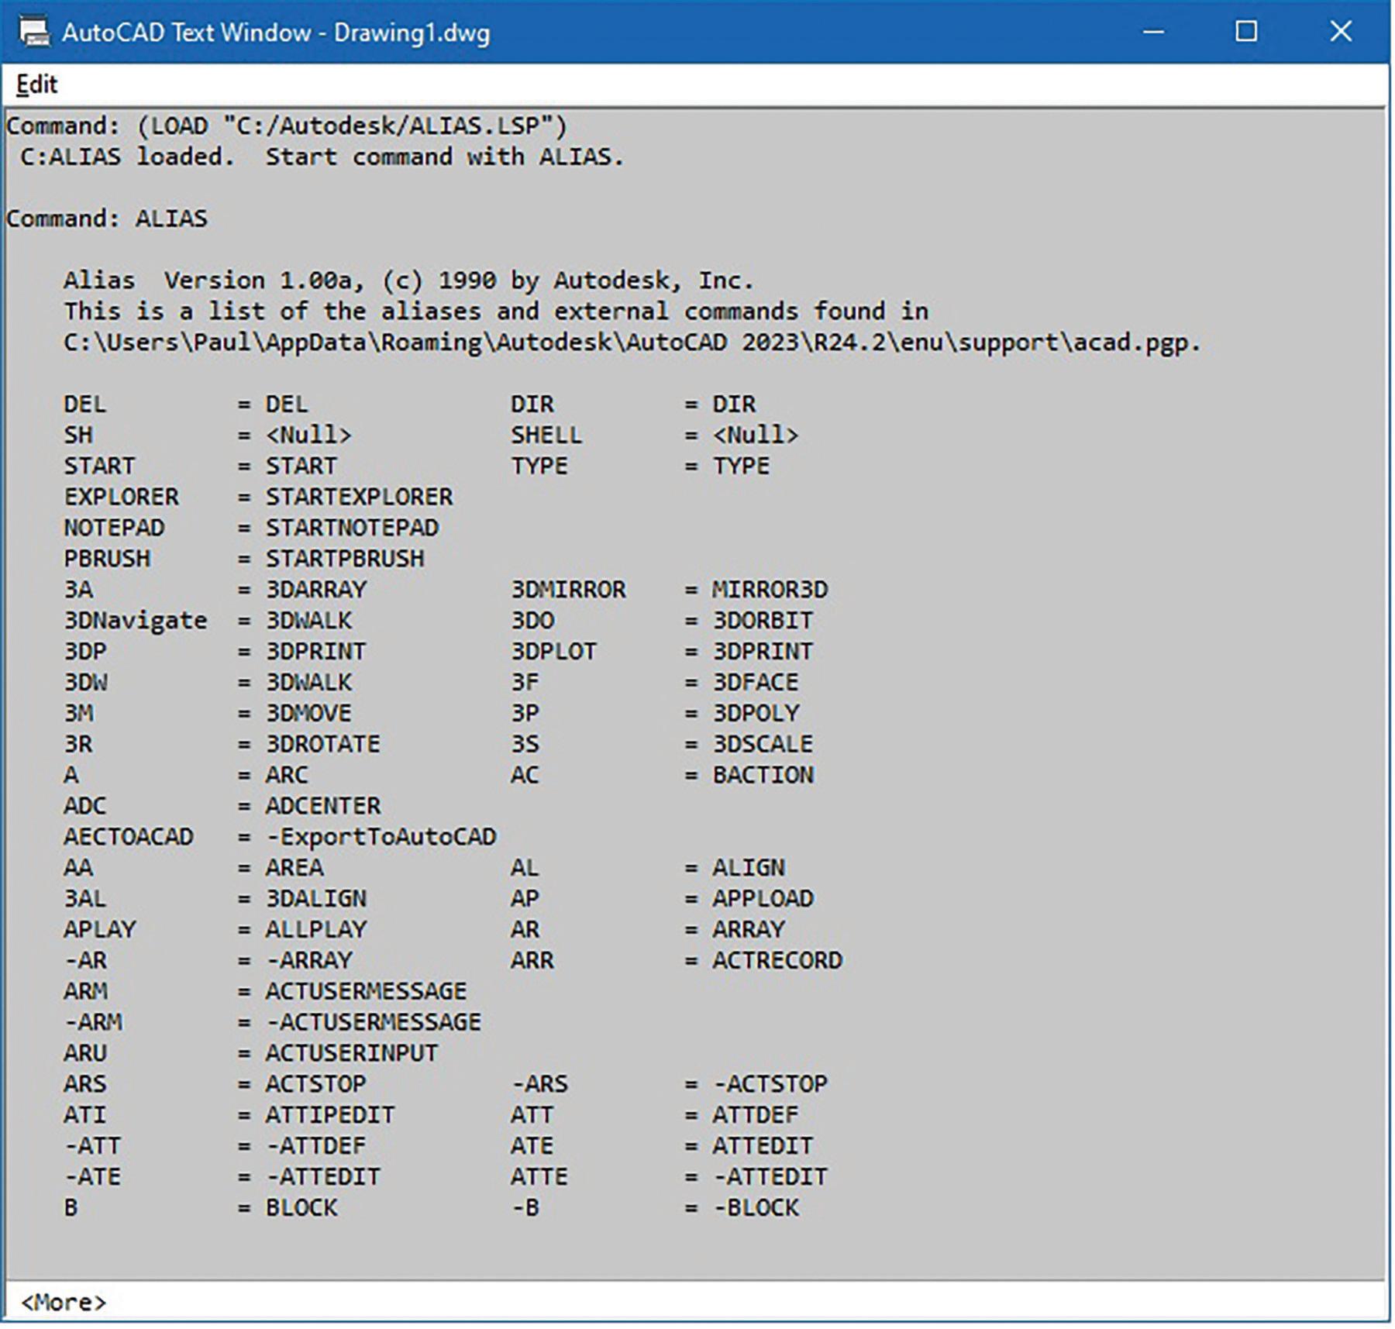
Task: Click the EXPLORER alias
Action: pos(122,497)
